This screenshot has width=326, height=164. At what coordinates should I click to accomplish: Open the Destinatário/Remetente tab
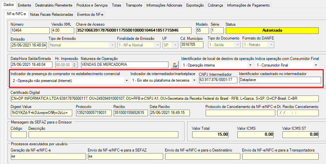pos(53,5)
